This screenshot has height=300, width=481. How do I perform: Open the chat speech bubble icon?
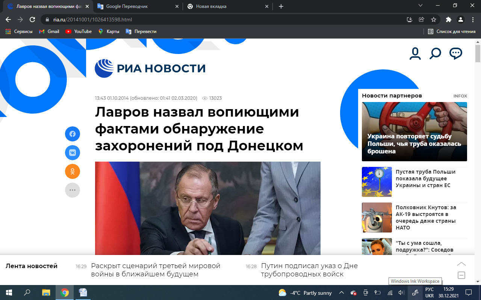(456, 54)
